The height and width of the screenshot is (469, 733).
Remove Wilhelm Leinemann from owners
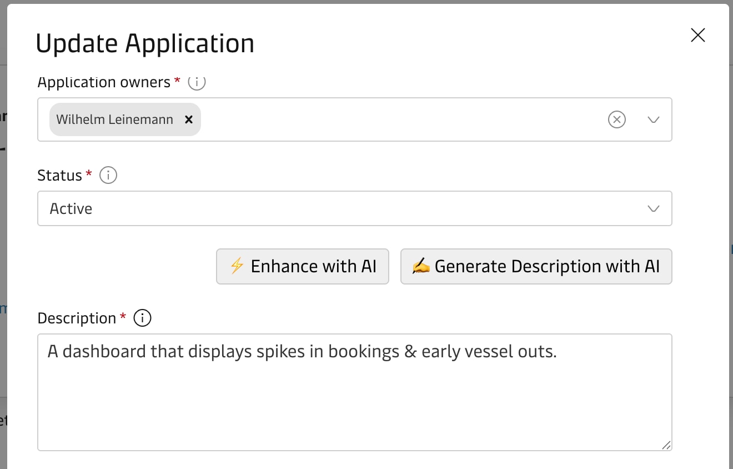pyautogui.click(x=189, y=119)
